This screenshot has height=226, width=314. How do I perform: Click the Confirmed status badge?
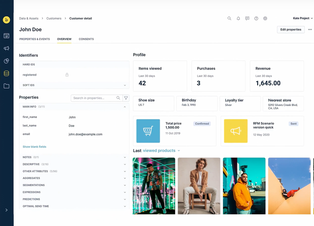202,124
